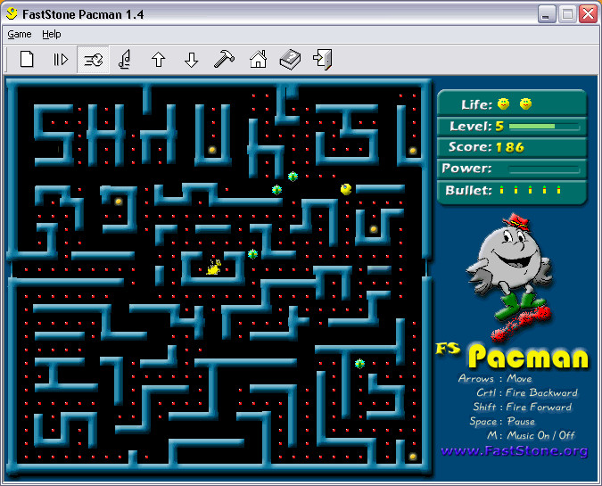Click the down arrow level icon
Screen dimensions: 602x486
coord(191,60)
